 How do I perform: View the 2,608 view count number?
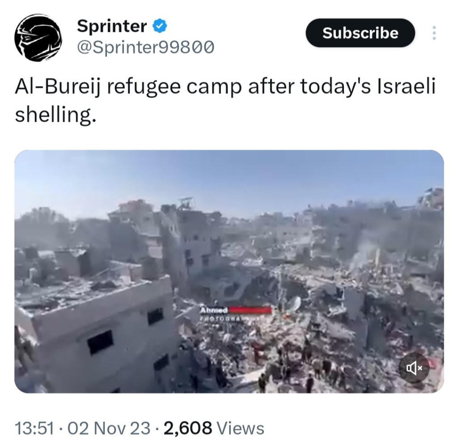pyautogui.click(x=188, y=428)
